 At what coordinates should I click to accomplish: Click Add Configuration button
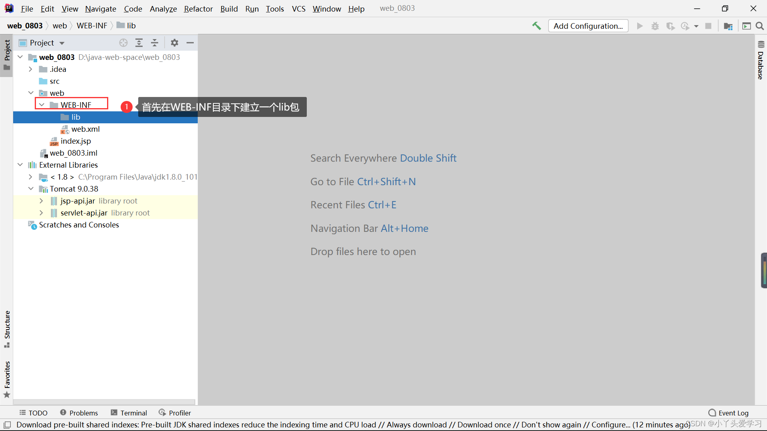click(x=588, y=26)
